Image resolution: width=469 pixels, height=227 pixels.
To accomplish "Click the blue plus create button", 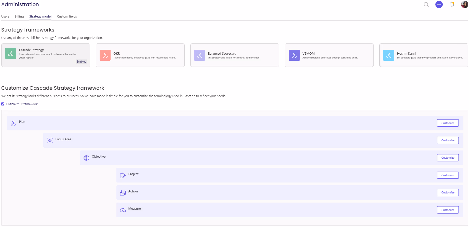I will 439,4.
